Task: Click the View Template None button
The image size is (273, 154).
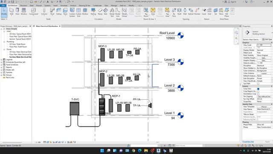Action: (264, 107)
